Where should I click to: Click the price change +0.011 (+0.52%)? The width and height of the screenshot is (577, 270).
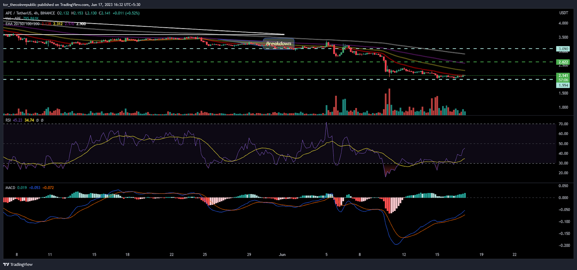[126, 13]
